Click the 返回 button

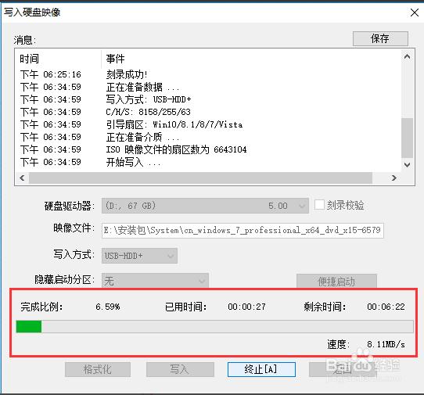(343, 369)
